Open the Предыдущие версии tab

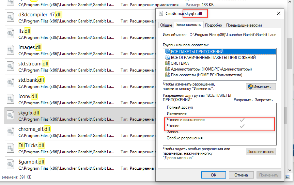244,25
